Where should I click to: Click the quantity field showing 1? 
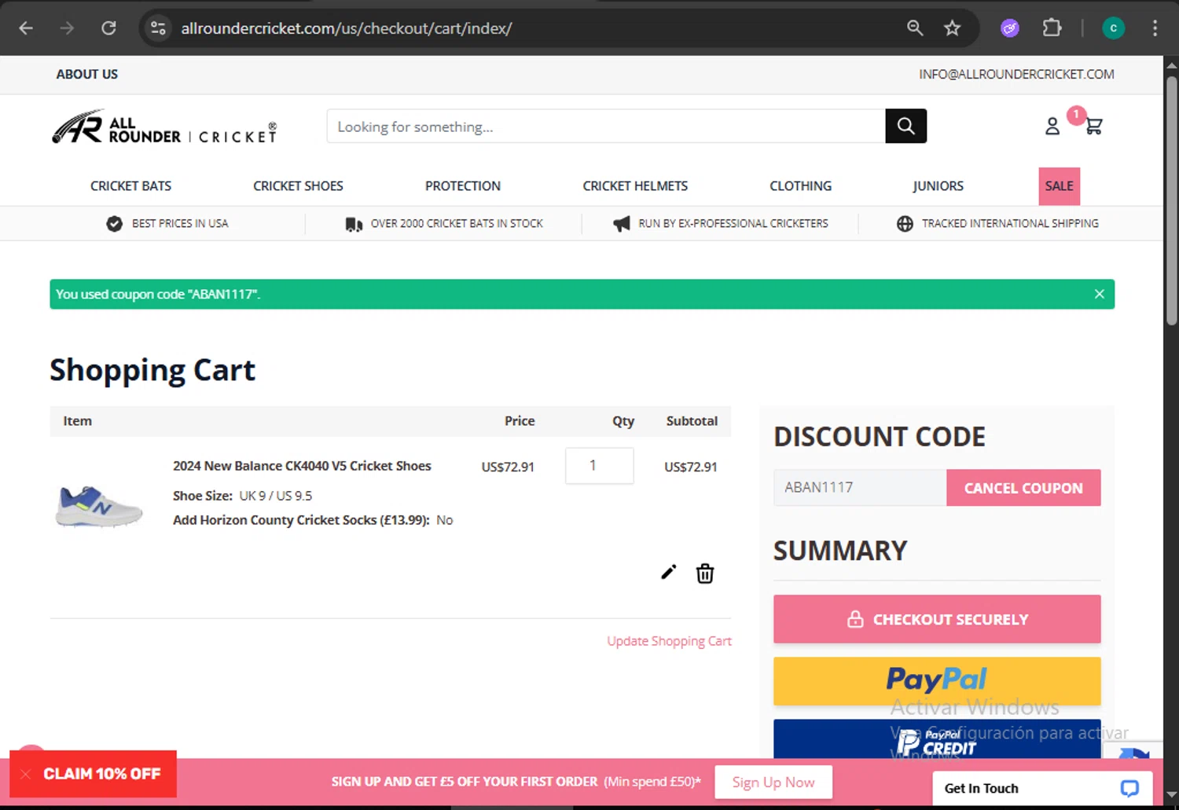[x=599, y=466]
